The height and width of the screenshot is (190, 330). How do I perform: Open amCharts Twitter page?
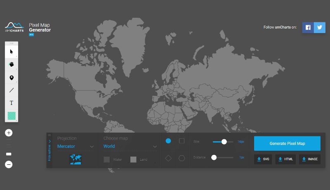point(319,27)
